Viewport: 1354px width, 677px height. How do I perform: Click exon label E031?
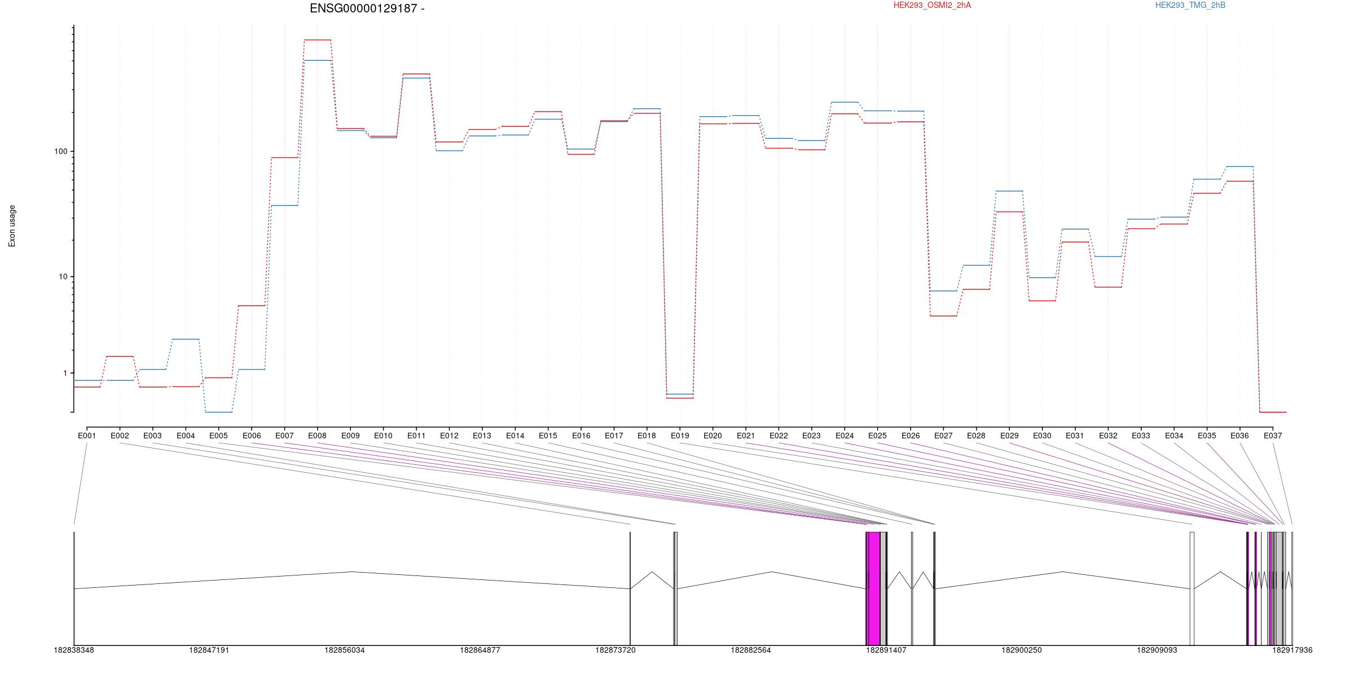(x=1075, y=436)
